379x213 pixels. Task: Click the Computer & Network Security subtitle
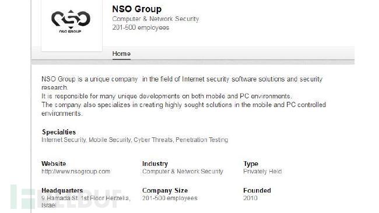[156, 19]
